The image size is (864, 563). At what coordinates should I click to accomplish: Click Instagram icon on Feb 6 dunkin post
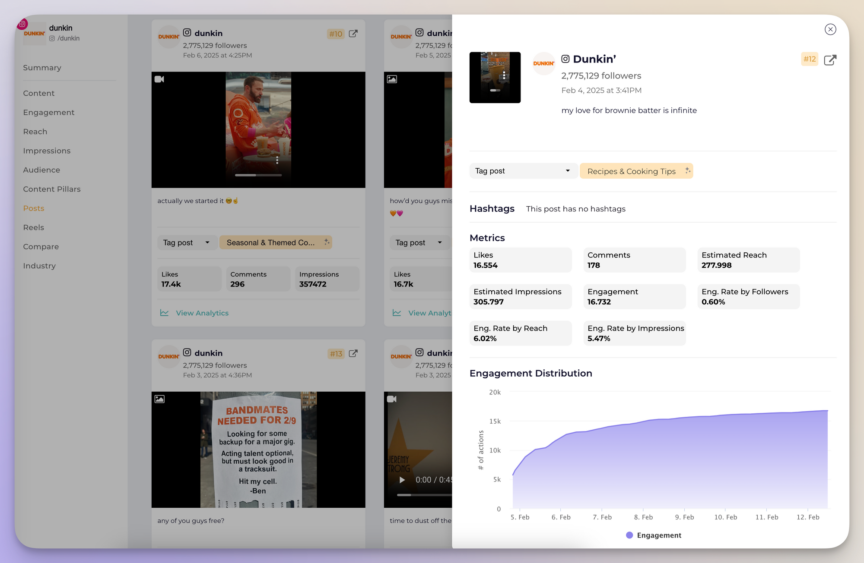(x=187, y=32)
